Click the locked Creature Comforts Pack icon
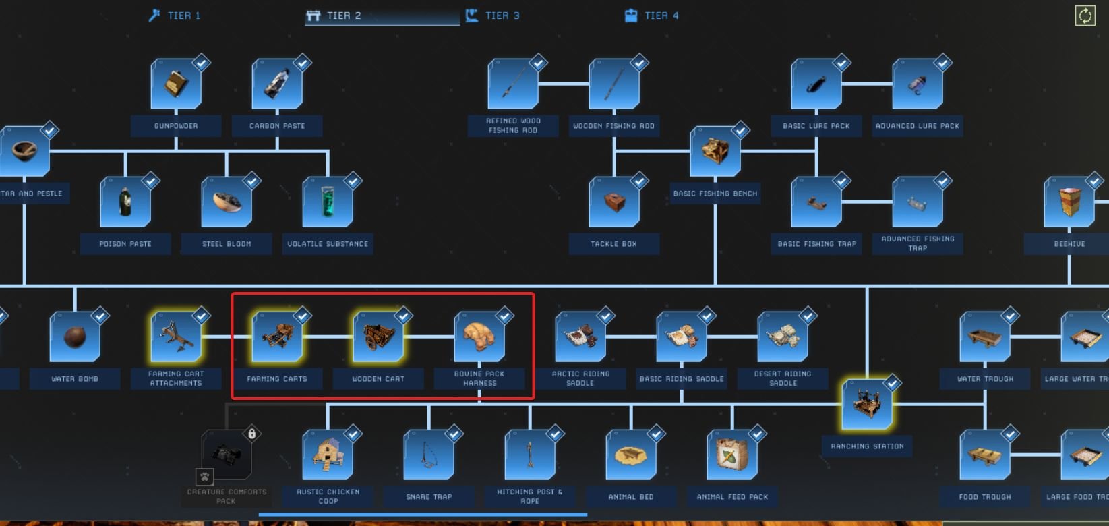The image size is (1109, 526). point(227,455)
